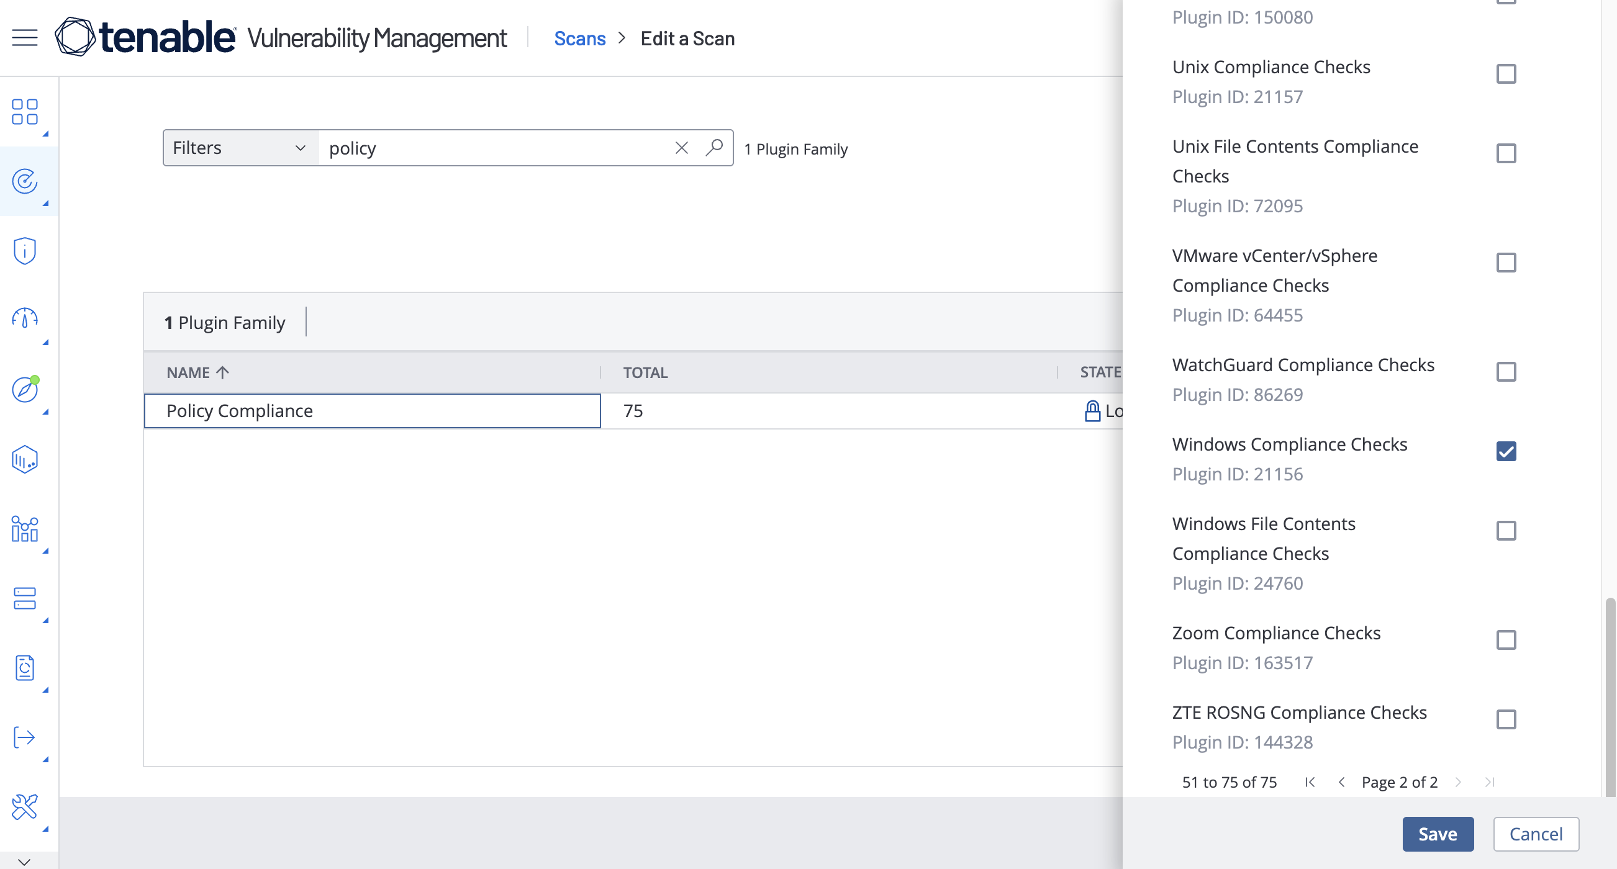Open the server stack sidebar icon
Viewport: 1617px width, 869px height.
click(x=25, y=598)
